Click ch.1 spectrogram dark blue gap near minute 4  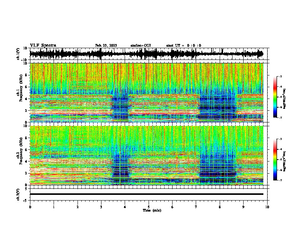click(x=120, y=108)
